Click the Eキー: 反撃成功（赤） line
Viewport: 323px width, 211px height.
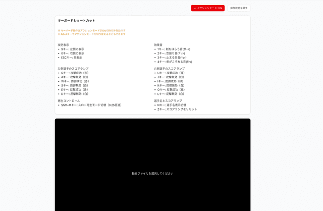pos(75,90)
